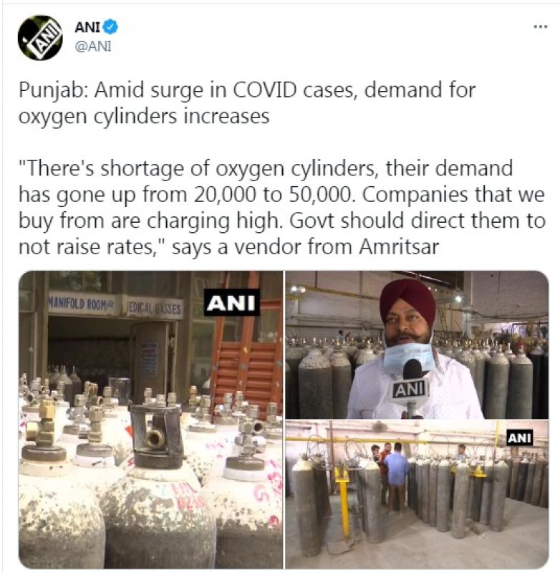This screenshot has height=573, width=560.
Task: Open the @ANI handle link
Action: (93, 47)
